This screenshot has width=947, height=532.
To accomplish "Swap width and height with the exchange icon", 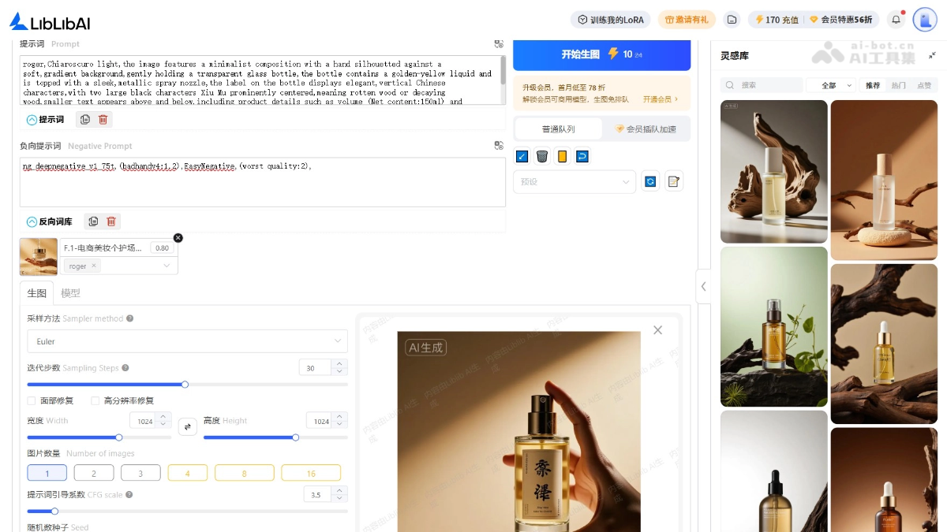I will pyautogui.click(x=187, y=426).
